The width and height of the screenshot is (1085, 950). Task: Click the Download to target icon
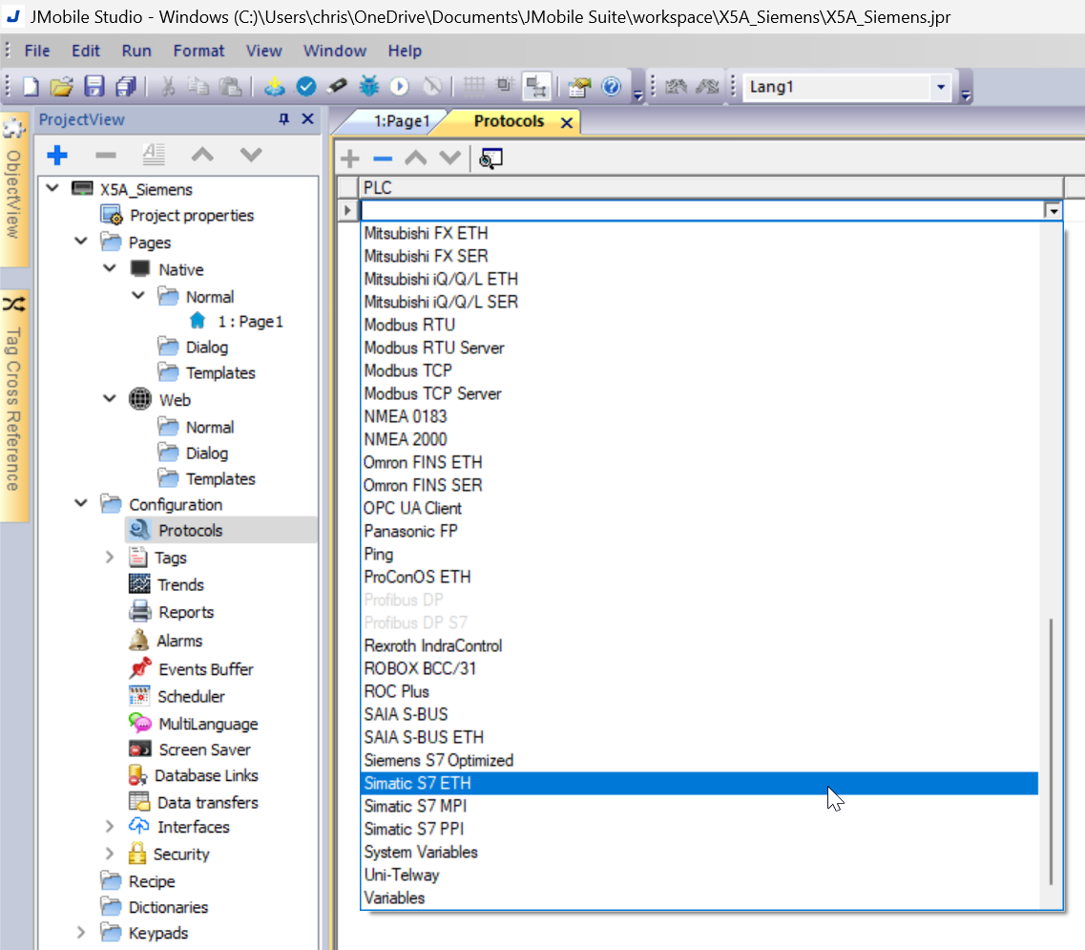(275, 87)
